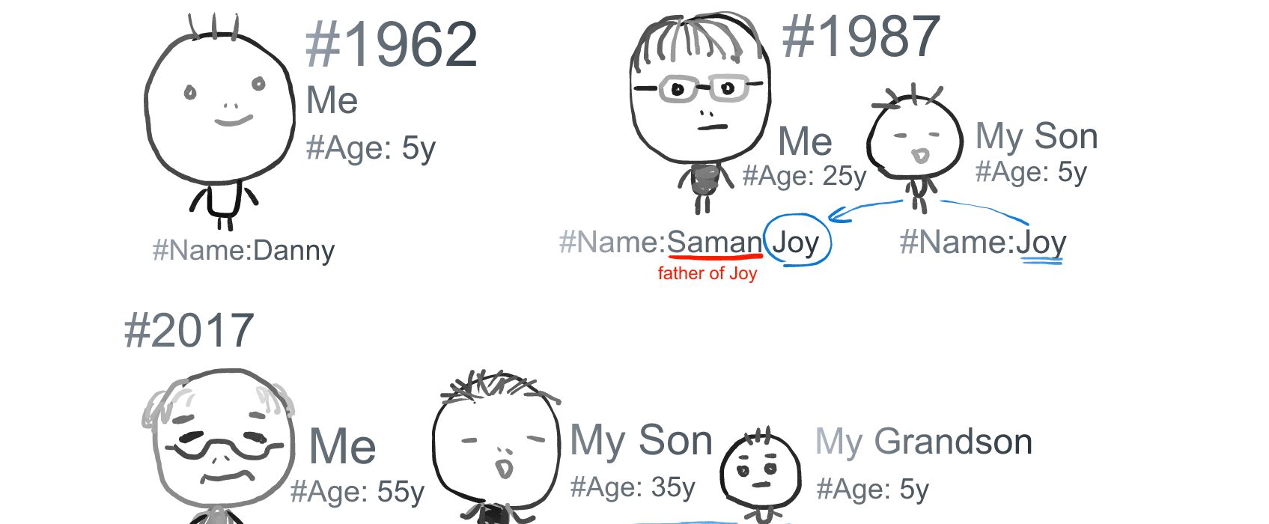Click the "My Grandson" label
1269x524 pixels.
coord(923,441)
